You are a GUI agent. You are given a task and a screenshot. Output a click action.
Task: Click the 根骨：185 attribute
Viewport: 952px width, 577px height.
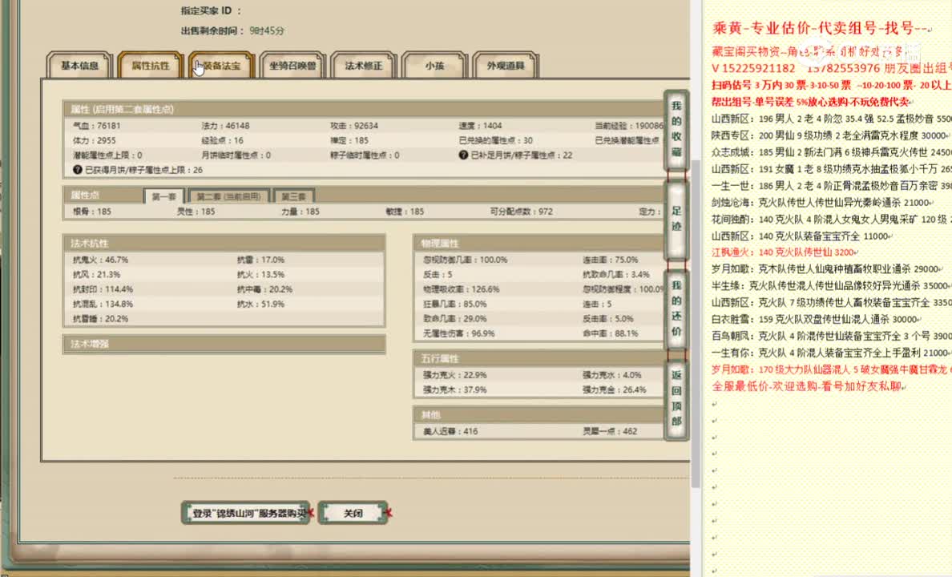(x=91, y=212)
